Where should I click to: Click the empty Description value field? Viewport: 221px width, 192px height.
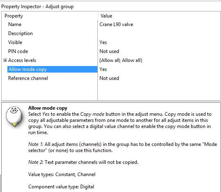(x=159, y=33)
